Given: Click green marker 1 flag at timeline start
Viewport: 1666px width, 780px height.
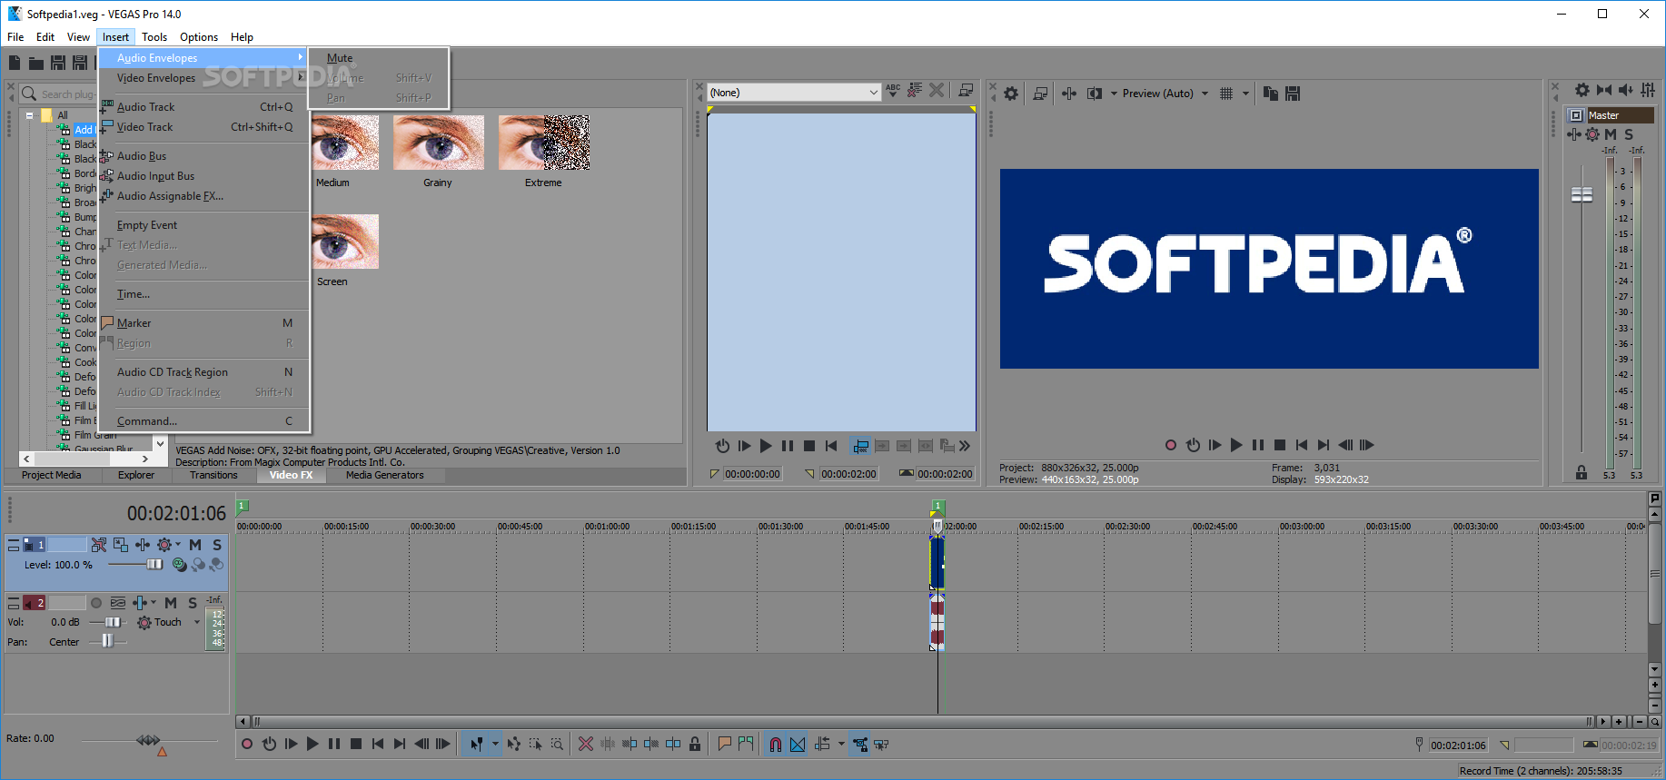Looking at the screenshot, I should coord(243,507).
